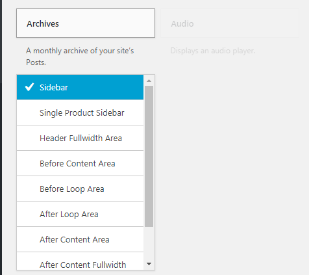Choose the After Content Fullwidth entry
The image size is (309, 275).
pos(80,261)
